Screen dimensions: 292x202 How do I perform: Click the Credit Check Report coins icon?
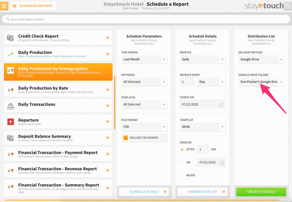[10, 38]
